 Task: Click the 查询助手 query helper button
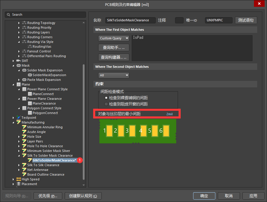pos(114,48)
